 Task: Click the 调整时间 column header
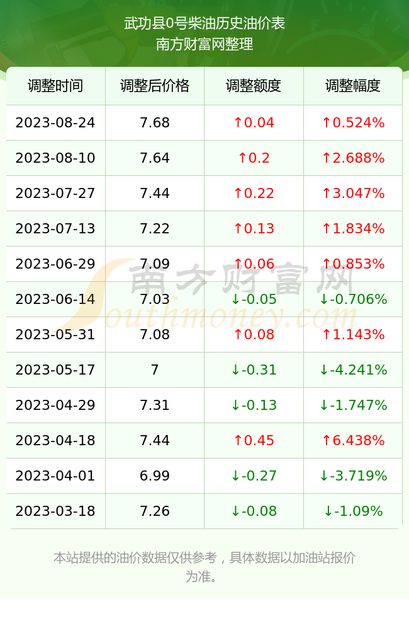(x=55, y=86)
